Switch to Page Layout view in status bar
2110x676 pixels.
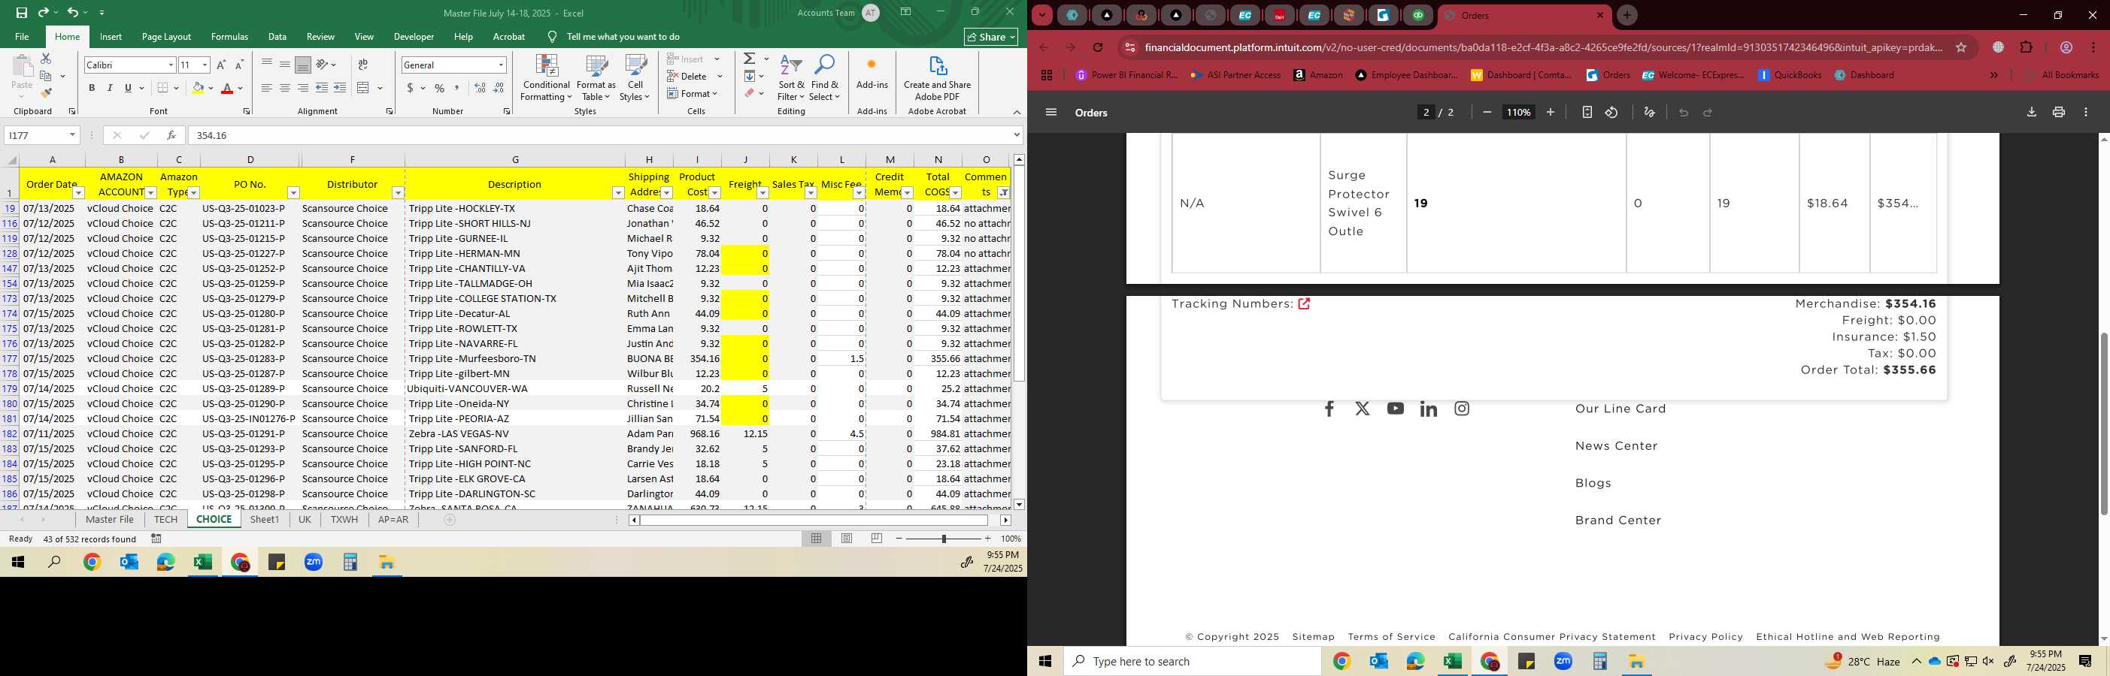(847, 539)
